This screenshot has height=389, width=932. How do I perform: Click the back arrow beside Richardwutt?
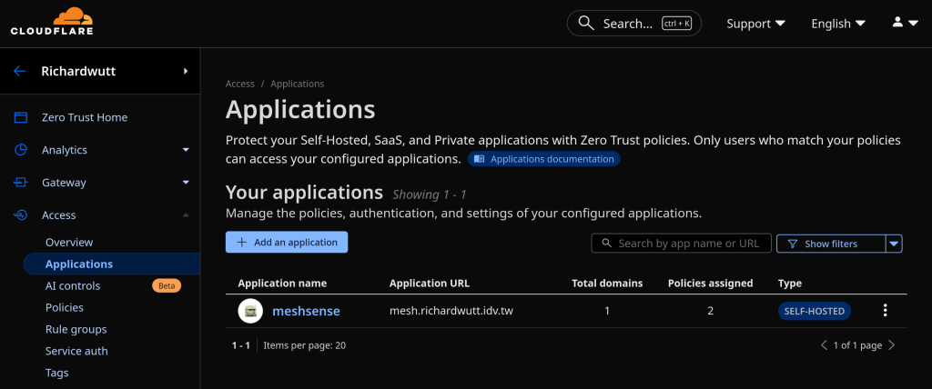(20, 71)
